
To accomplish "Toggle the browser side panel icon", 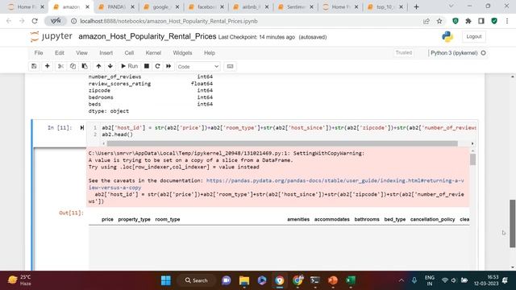I will pyautogui.click(x=481, y=21).
